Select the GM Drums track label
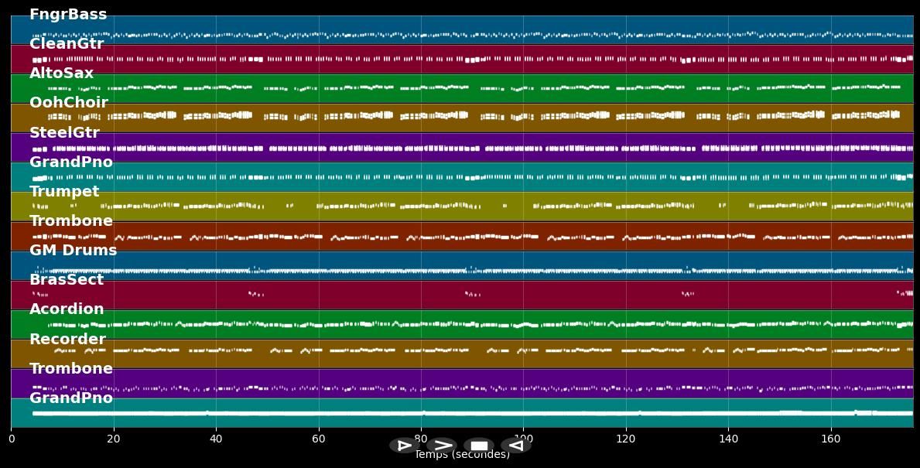 [73, 251]
